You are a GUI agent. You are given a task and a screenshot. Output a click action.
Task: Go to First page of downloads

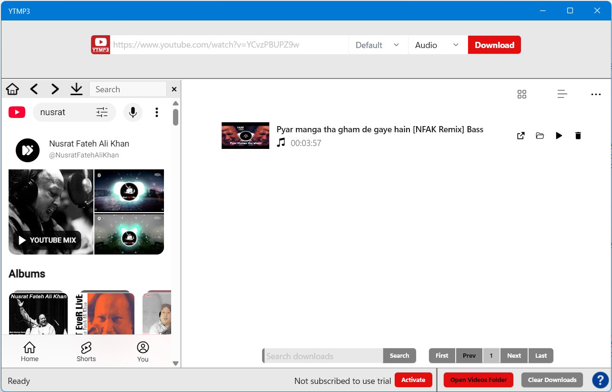tap(442, 355)
